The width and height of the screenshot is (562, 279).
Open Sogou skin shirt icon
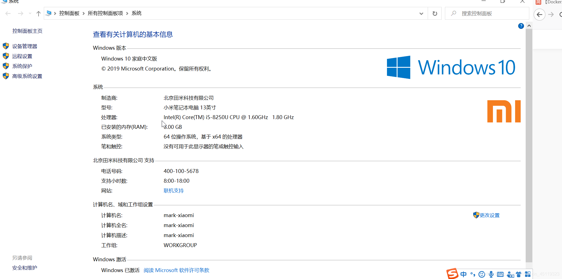pos(518,274)
